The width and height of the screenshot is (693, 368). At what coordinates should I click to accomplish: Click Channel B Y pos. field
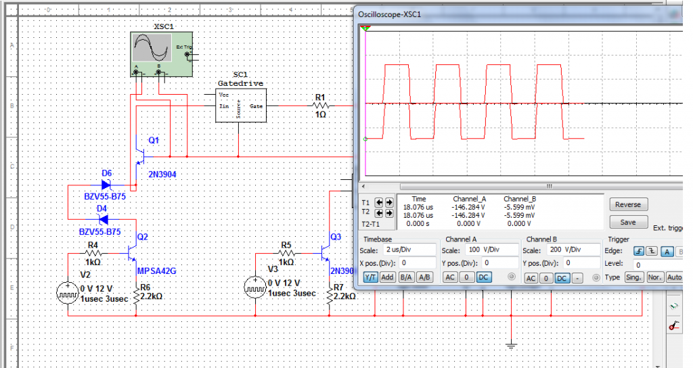click(582, 263)
